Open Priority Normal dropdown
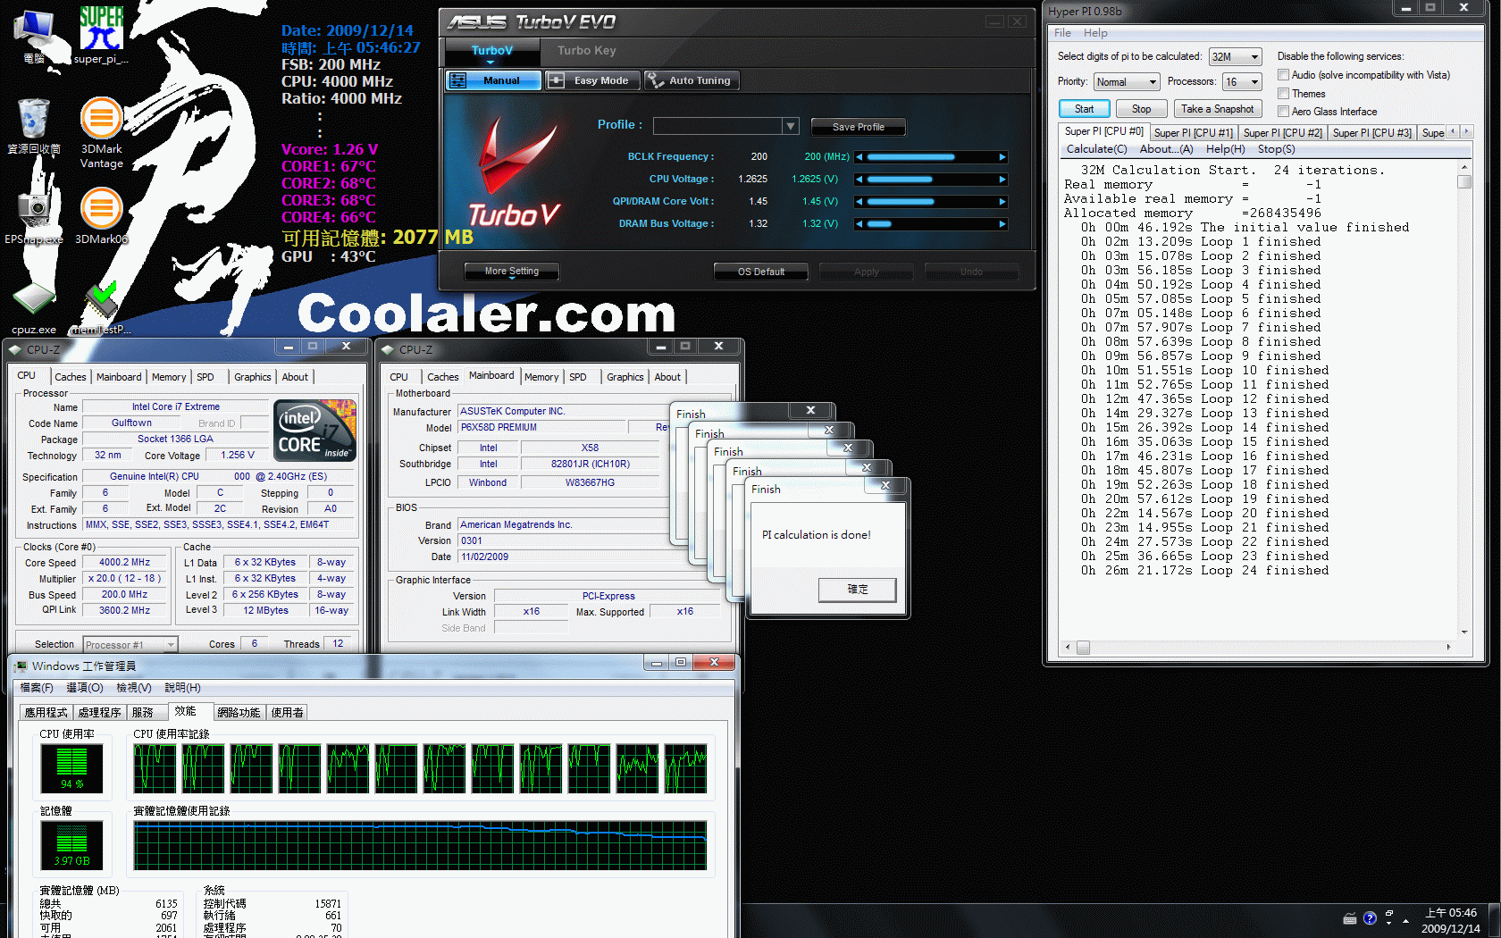This screenshot has width=1501, height=938. [x=1127, y=81]
